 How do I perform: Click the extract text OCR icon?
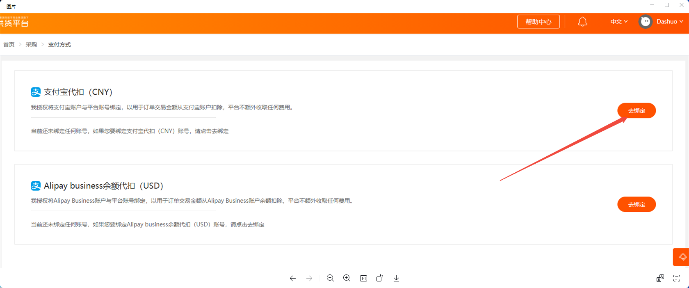pyautogui.click(x=677, y=278)
